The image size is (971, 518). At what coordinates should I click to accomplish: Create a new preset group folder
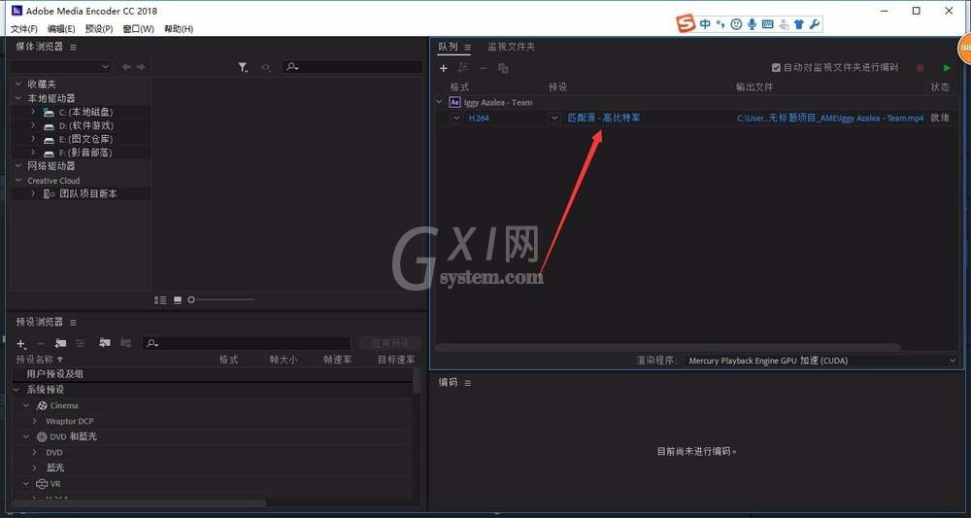[60, 343]
